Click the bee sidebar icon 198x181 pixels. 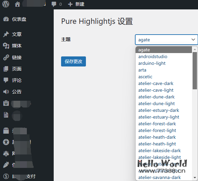click(x=6, y=153)
